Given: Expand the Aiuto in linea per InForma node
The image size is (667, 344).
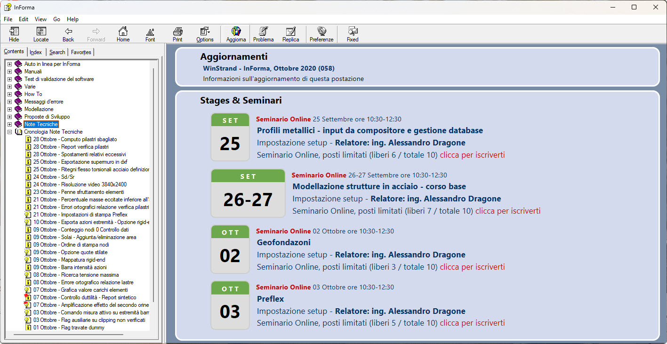Looking at the screenshot, I should click(9, 64).
